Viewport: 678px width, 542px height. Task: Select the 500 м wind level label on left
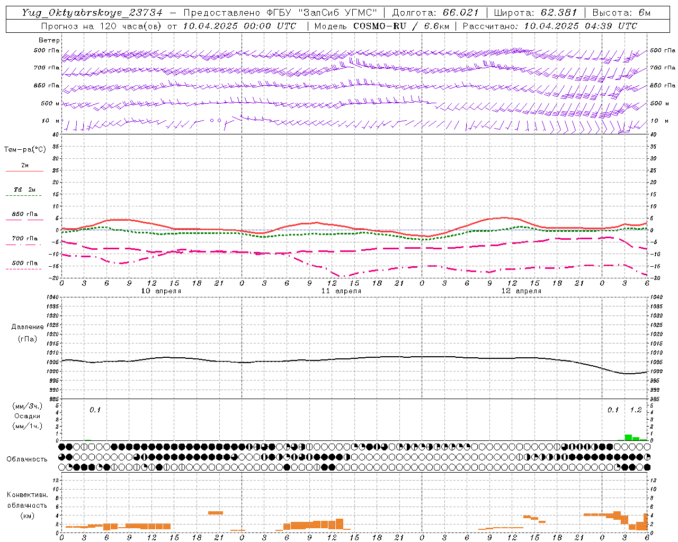50,103
